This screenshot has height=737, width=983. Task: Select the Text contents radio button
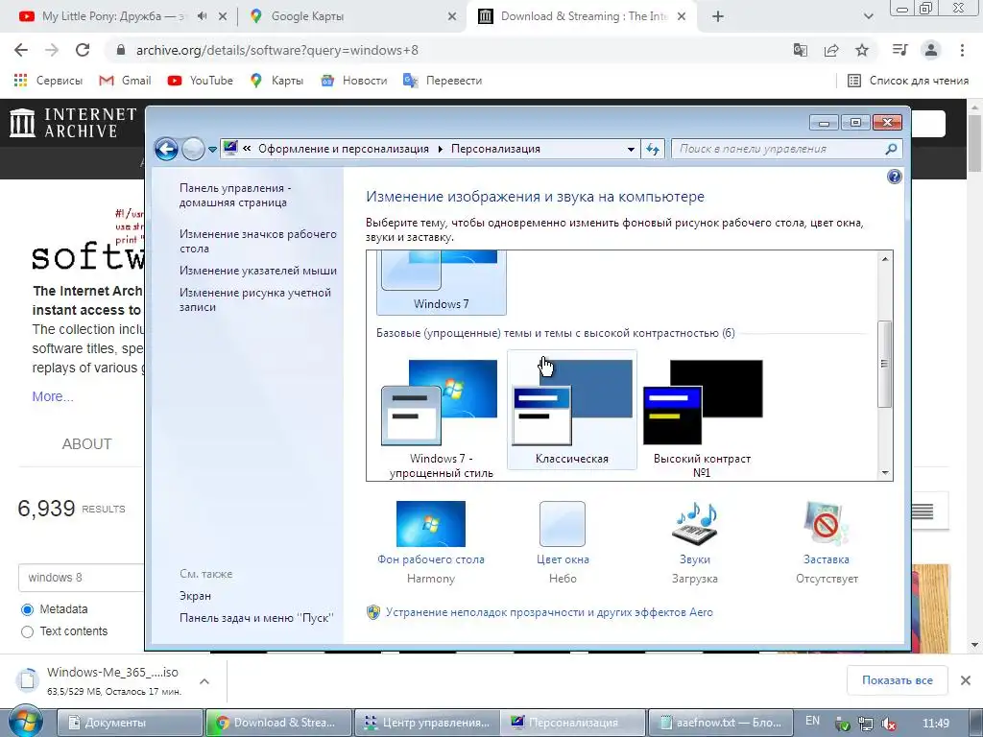coord(27,631)
